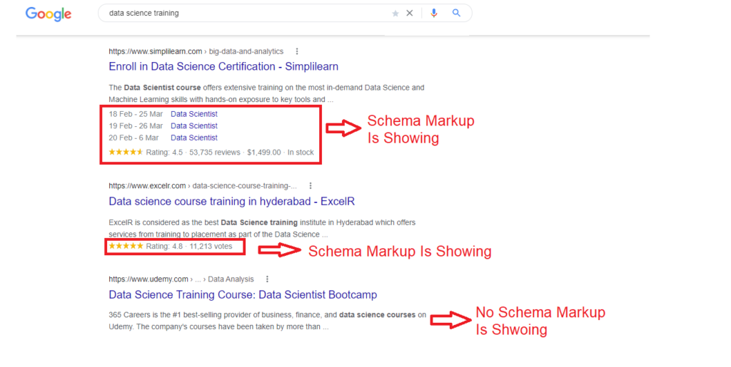Click the excelr.com URL breadcrumb
731x367 pixels.
pos(202,186)
